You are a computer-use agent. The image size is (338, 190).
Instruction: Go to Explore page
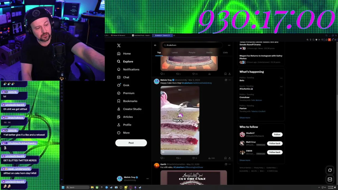click(x=125, y=61)
